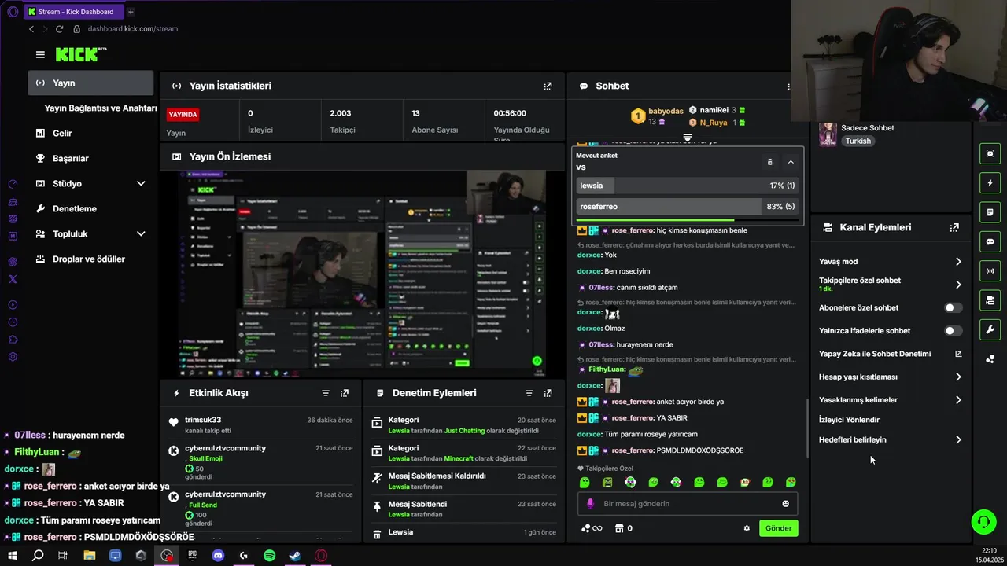The width and height of the screenshot is (1007, 566).
Task: Open the chat shop icon showing 0
Action: [624, 528]
